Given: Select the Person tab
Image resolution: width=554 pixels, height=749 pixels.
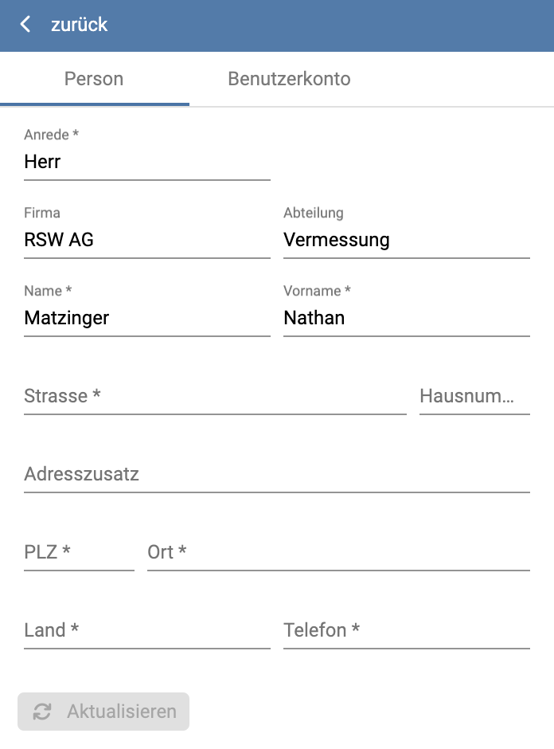Looking at the screenshot, I should click(94, 80).
